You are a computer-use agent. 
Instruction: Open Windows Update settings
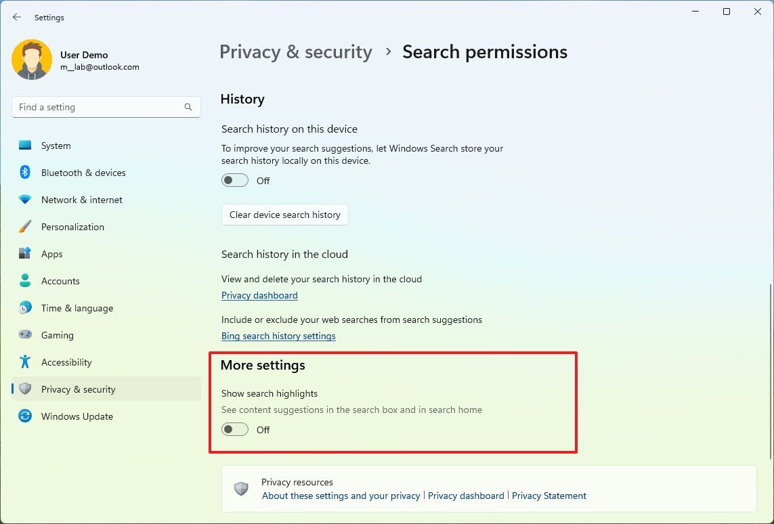pos(77,416)
